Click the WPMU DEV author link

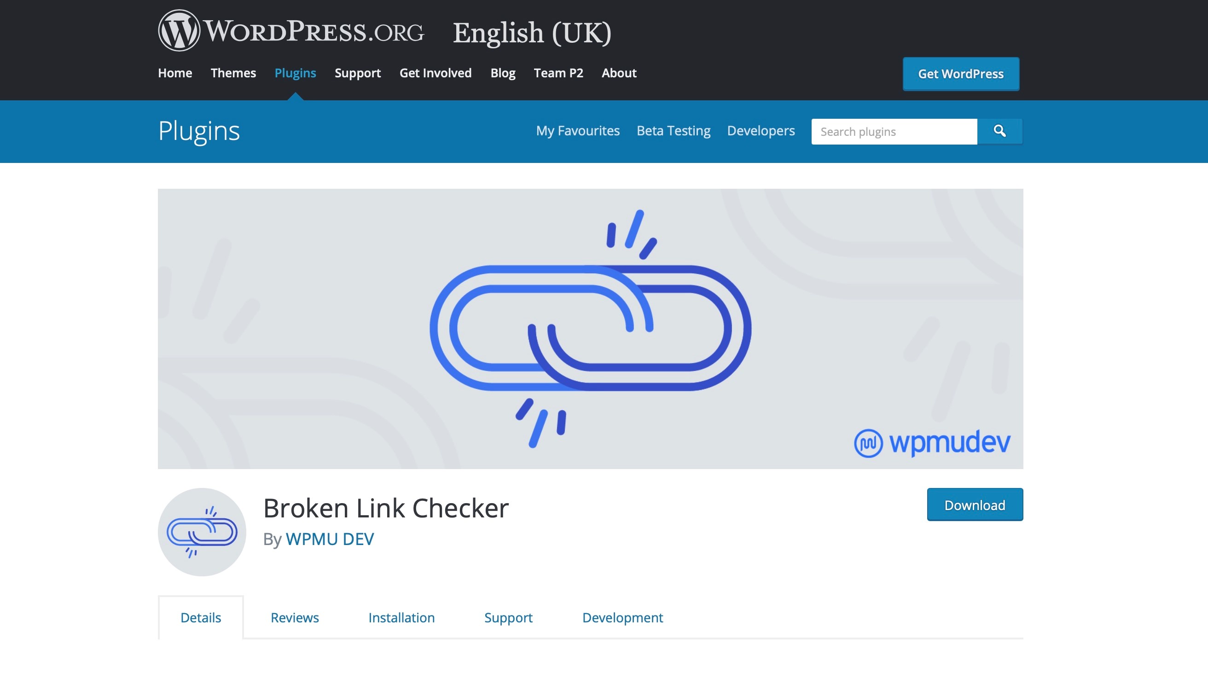point(329,539)
